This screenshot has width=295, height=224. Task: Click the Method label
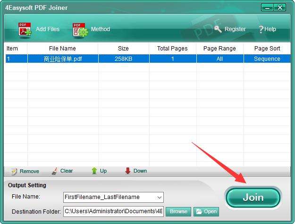[101, 29]
